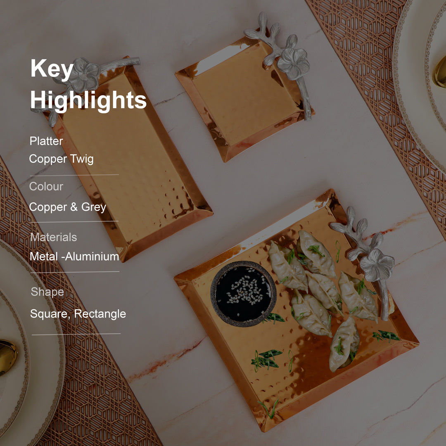Click the silver flower on dumpling platter
Viewport: 446px width, 446px height.
click(x=377, y=265)
